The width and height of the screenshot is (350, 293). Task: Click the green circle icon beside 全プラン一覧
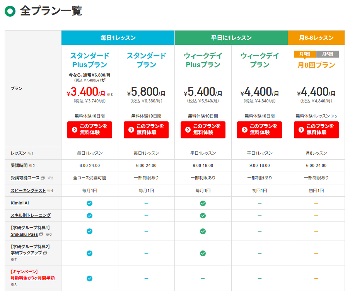tap(10, 11)
